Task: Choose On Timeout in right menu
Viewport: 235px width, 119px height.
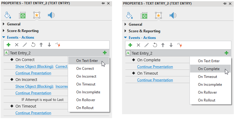Action: (210, 77)
